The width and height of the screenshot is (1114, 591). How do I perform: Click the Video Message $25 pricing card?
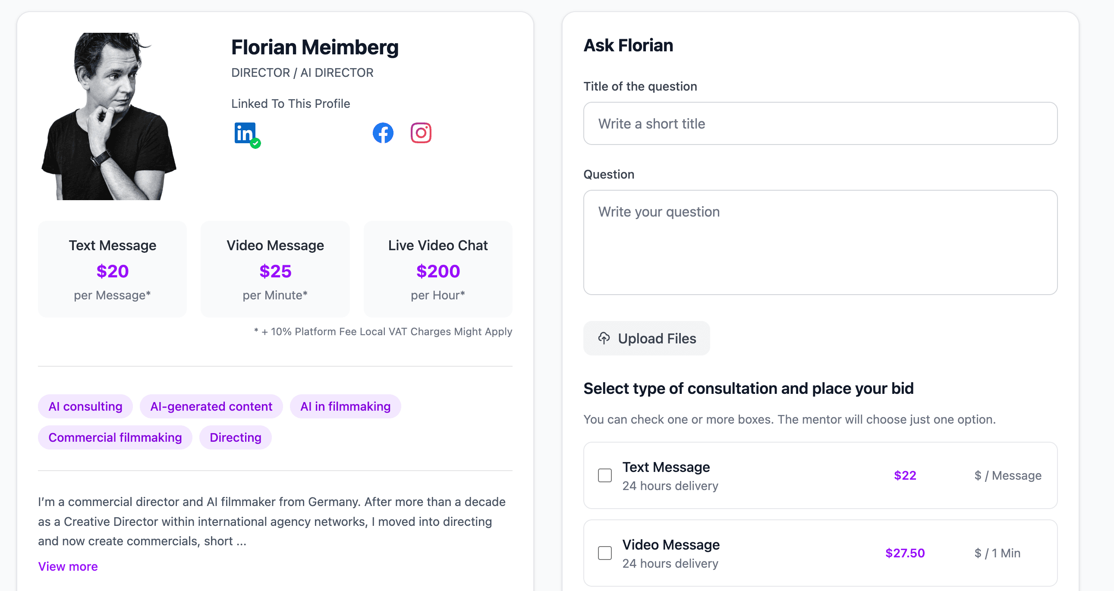coord(275,269)
